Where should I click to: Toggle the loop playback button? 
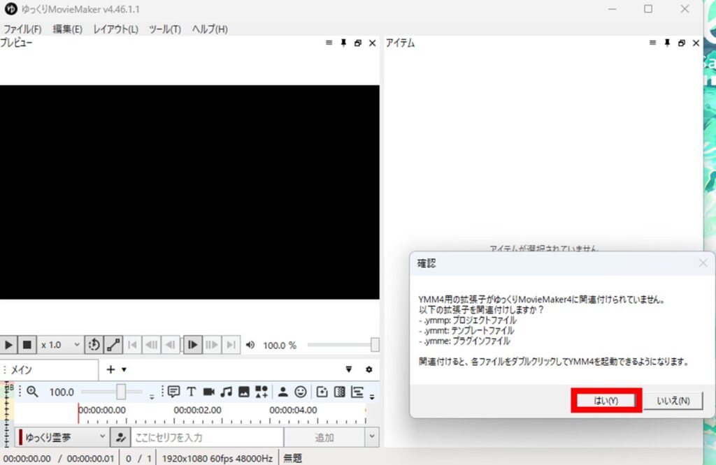point(94,344)
